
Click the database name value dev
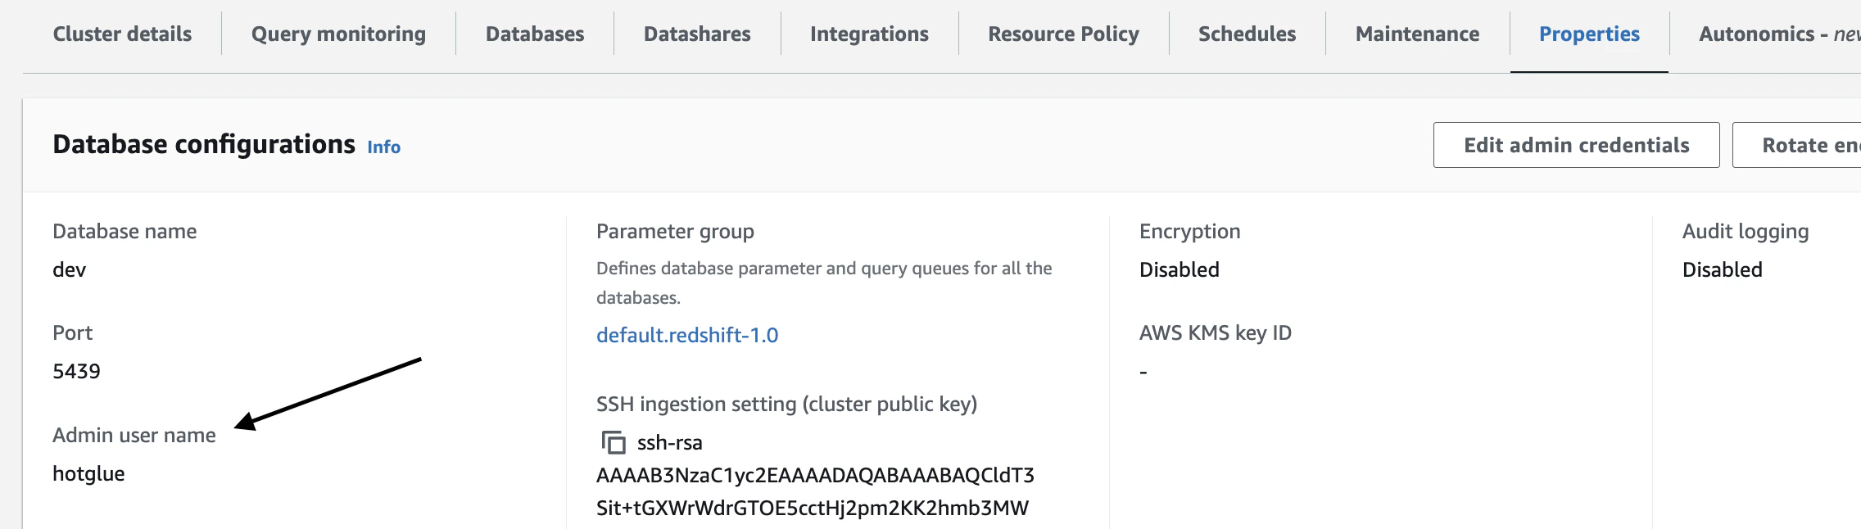(x=70, y=270)
